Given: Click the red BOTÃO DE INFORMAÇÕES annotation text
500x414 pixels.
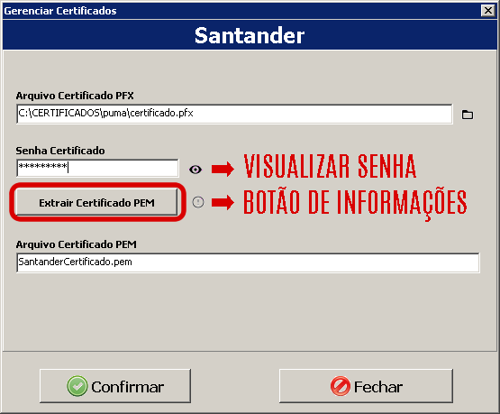Looking at the screenshot, I should pyautogui.click(x=355, y=203).
